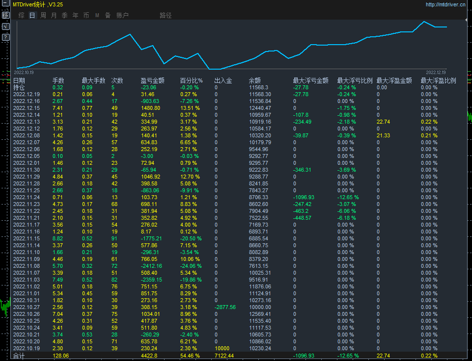The width and height of the screenshot is (472, 361).
Task: Click floating loss -1096.93 on 2022.11.24
Action: (x=304, y=198)
